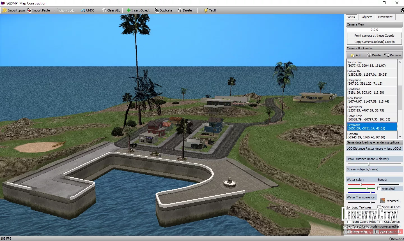404x241 pixels.
Task: Select the Gator Keys bookmark
Action: (x=372, y=118)
